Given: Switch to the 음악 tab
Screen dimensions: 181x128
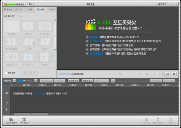Looking at the screenshot, I should click(x=29, y=9).
